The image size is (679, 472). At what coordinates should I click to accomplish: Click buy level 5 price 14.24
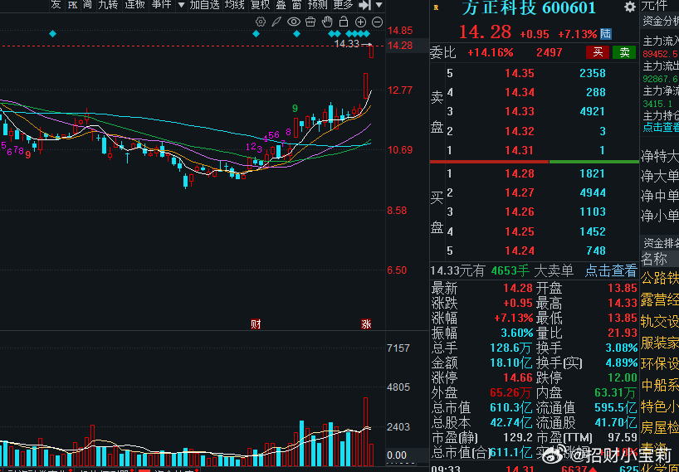point(519,251)
